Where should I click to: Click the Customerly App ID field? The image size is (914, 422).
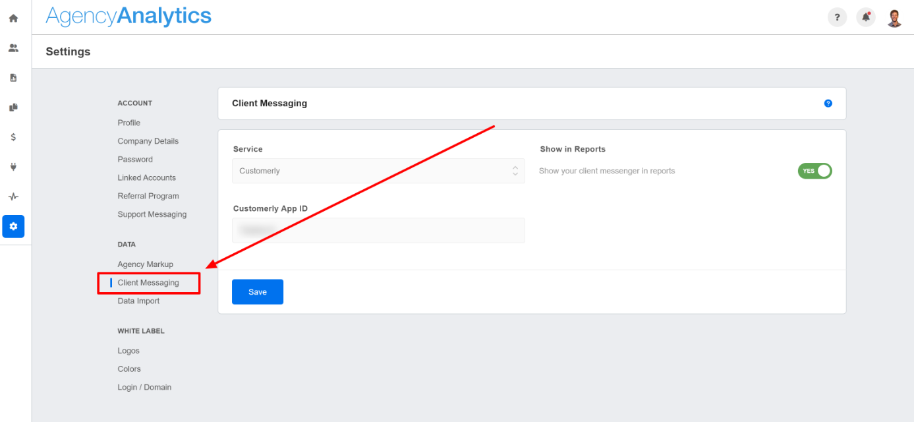(378, 230)
